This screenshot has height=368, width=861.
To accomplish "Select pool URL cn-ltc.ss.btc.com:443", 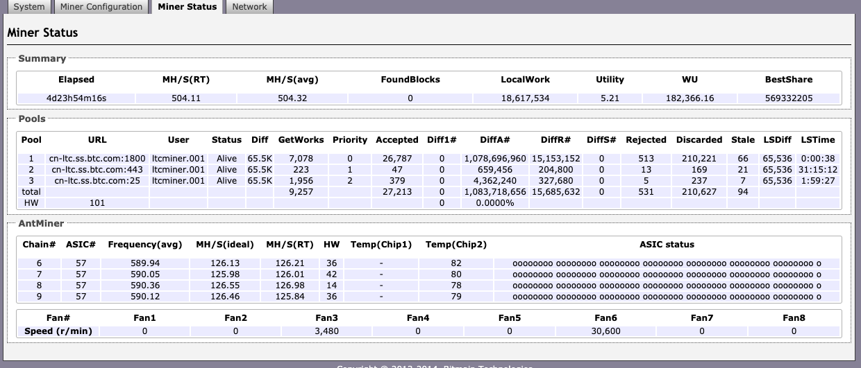I will coord(97,170).
